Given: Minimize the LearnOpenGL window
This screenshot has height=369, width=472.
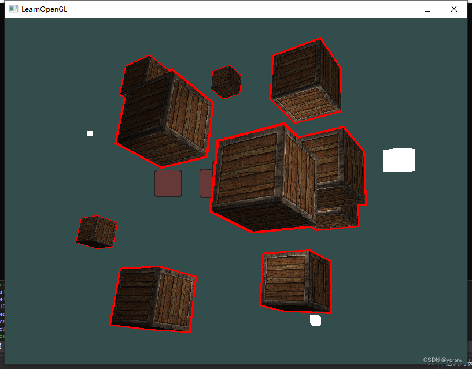Looking at the screenshot, I should [401, 9].
